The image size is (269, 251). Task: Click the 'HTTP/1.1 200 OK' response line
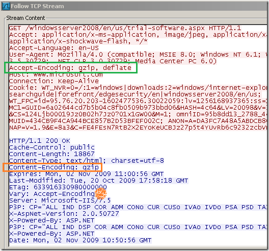pyautogui.click(x=40, y=141)
